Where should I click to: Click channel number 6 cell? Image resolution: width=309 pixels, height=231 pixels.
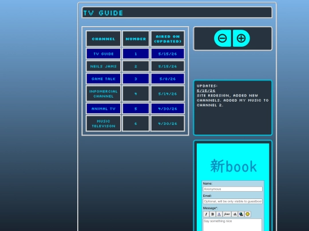pos(136,124)
